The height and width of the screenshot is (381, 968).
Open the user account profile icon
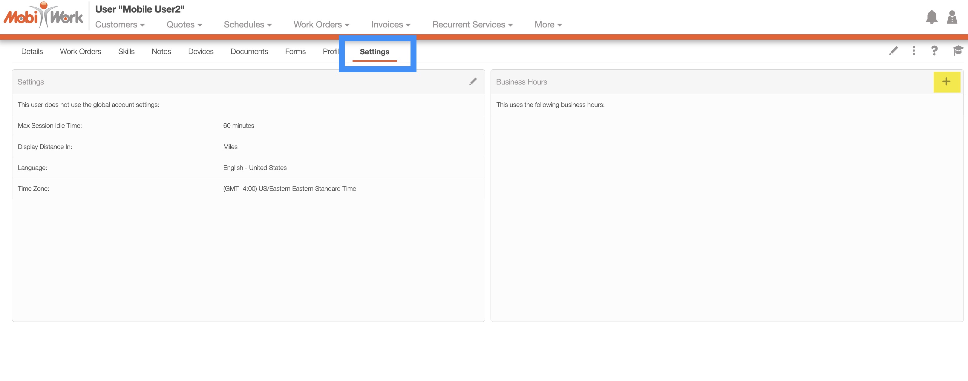(952, 17)
